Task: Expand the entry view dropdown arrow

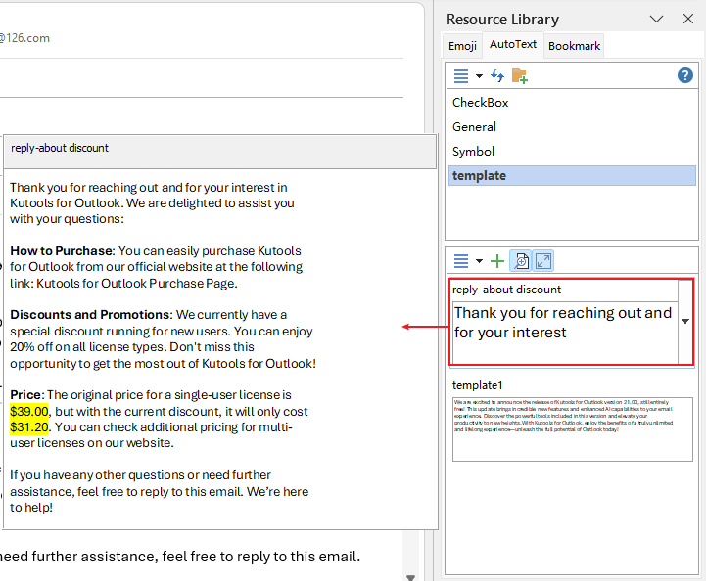Action: pos(479,261)
